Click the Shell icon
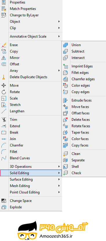This screenshot has width=106, height=241. tap(65, 167)
